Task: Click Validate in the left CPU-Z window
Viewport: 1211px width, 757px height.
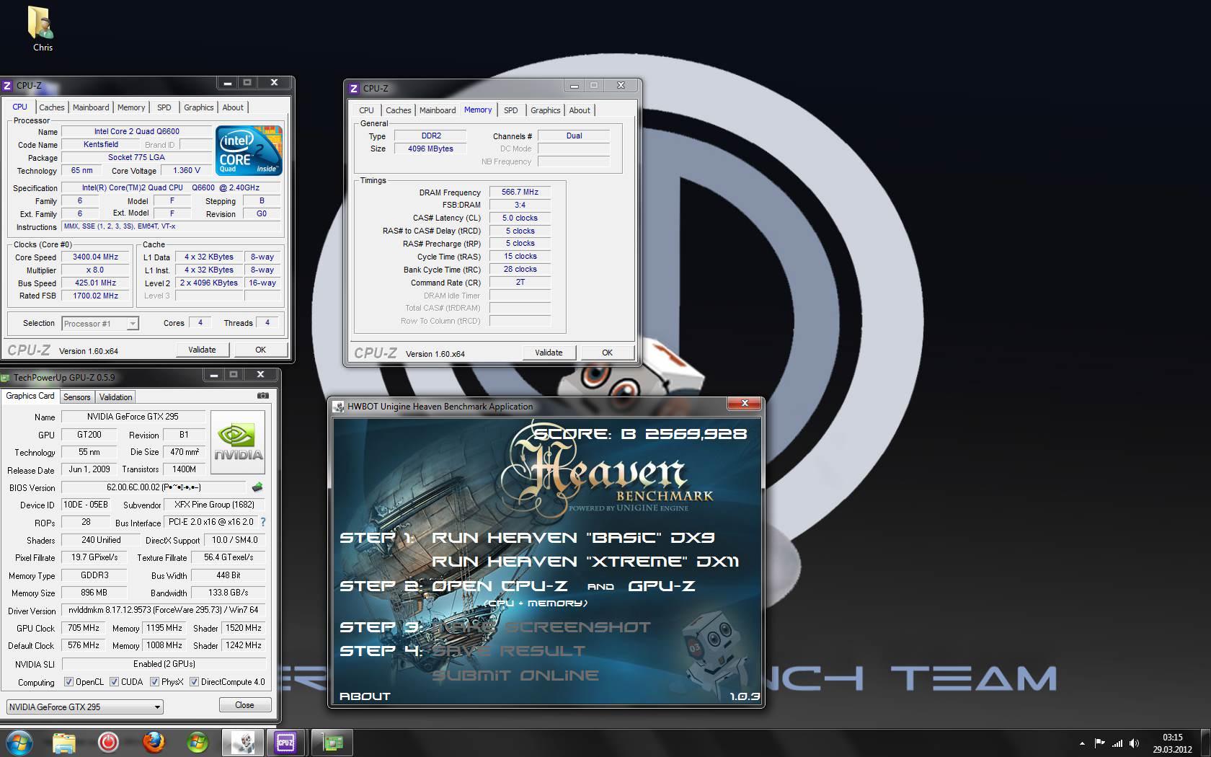Action: click(x=202, y=350)
